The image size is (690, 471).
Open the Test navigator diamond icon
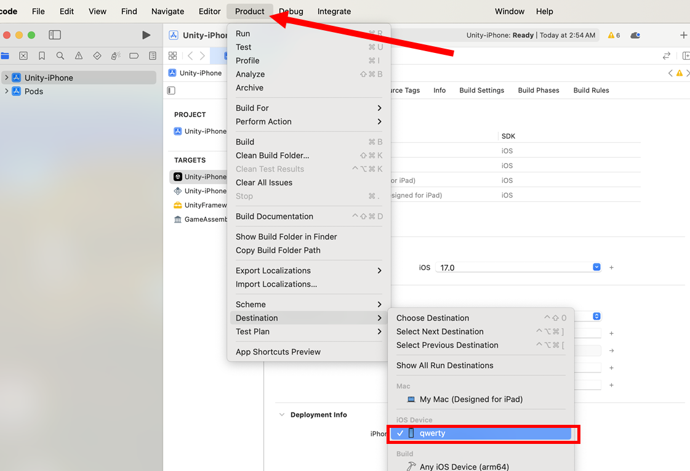coord(97,56)
